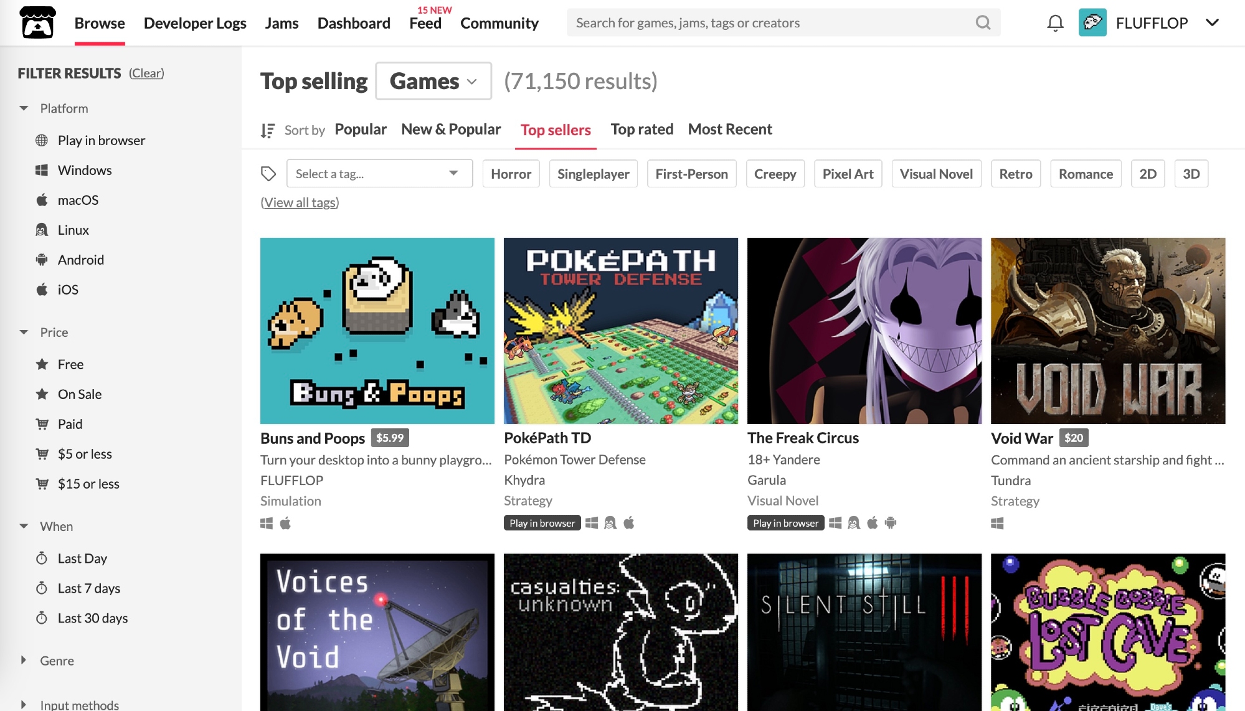Viewport: 1245px width, 711px height.
Task: Filter by Play in browser platform
Action: pos(101,140)
